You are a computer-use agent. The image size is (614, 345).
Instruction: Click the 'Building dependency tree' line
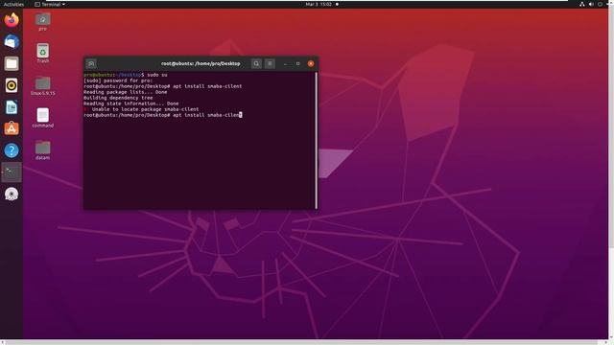coord(118,98)
